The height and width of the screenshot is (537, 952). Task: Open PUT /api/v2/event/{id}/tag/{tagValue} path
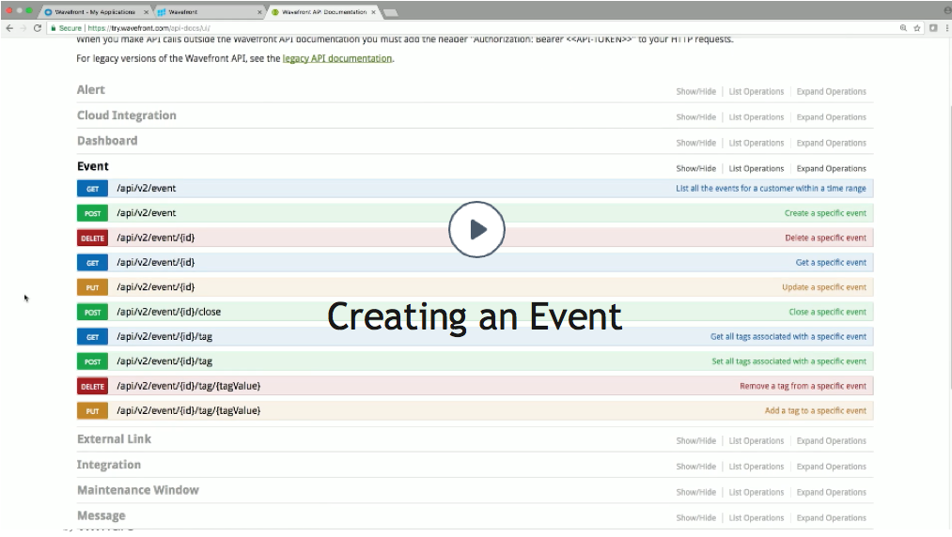(x=188, y=411)
